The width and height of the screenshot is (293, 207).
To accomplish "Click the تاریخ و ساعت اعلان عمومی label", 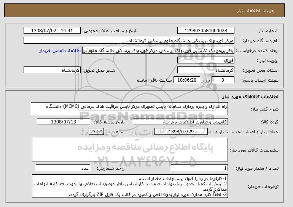I will click(110, 31).
